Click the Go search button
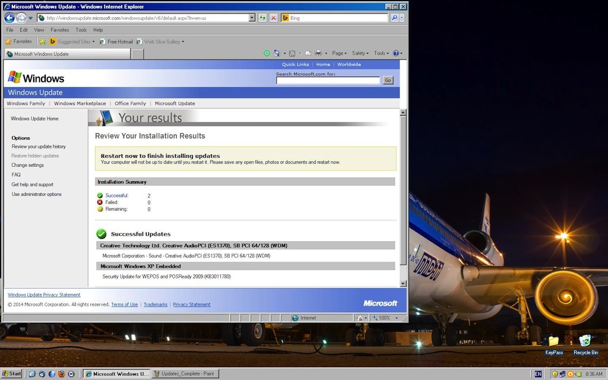This screenshot has width=608, height=380. [388, 80]
